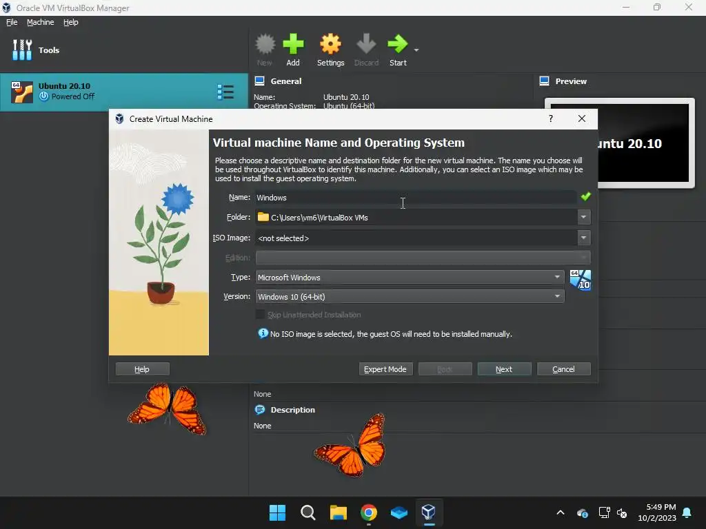Click the muted volume tray icon
This screenshot has height=529, width=706.
[622, 512]
